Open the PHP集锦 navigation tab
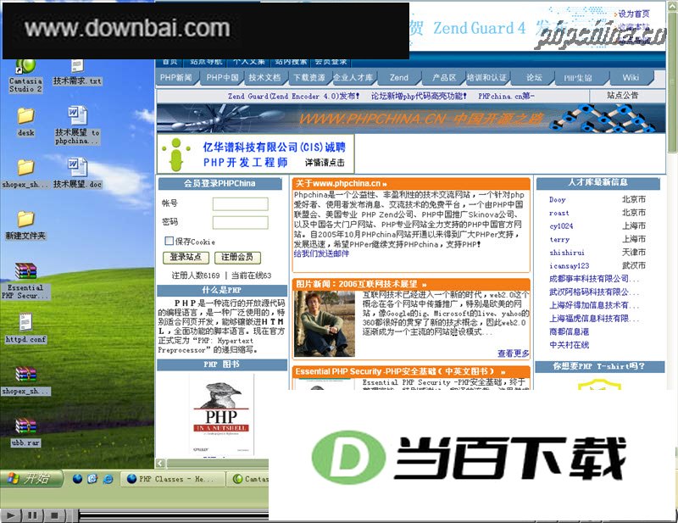678x523 pixels. 578,78
